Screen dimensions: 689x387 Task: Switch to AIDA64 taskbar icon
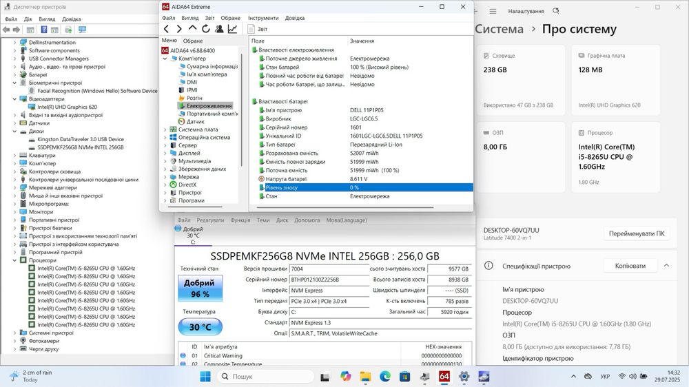tap(444, 377)
